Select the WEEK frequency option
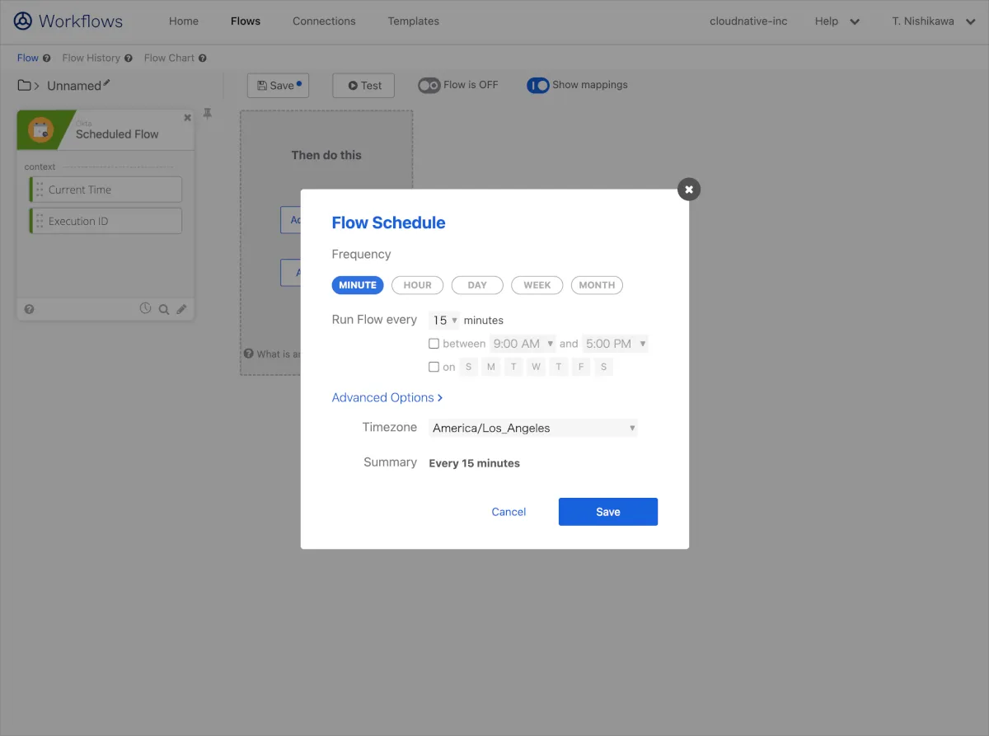 click(537, 285)
